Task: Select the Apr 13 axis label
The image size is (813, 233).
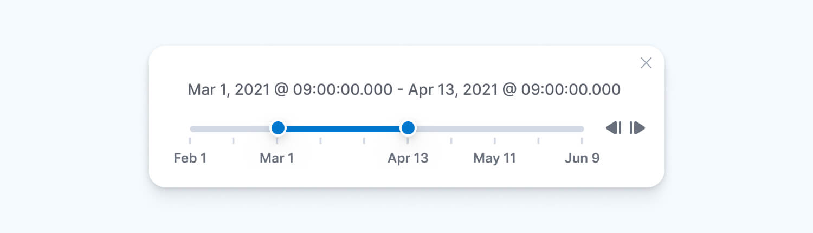Action: point(408,158)
